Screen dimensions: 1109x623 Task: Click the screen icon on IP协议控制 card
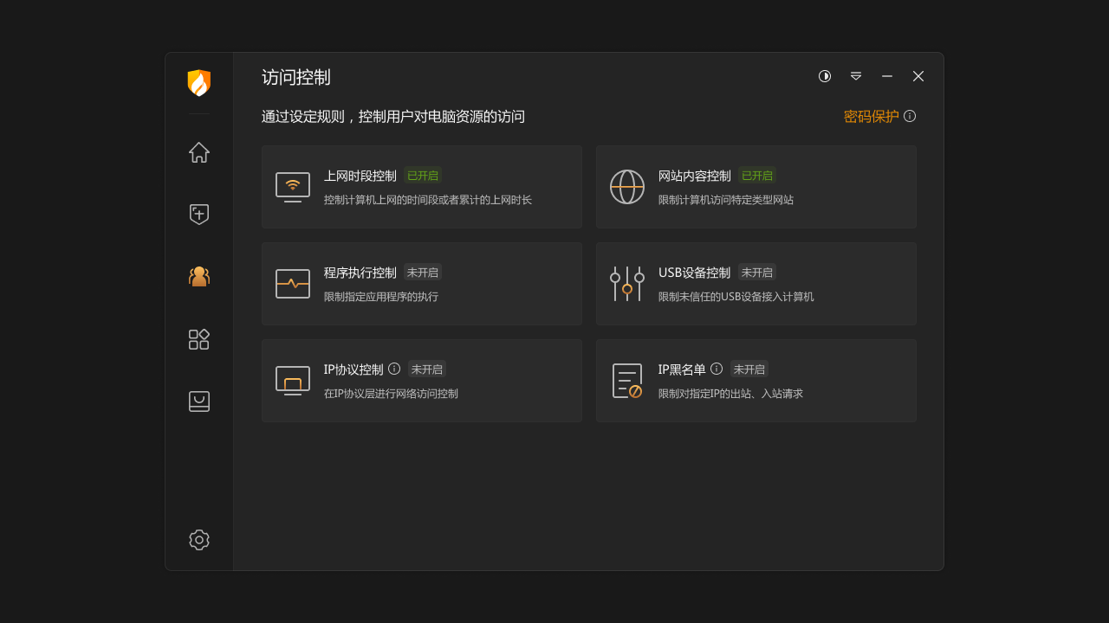293,381
